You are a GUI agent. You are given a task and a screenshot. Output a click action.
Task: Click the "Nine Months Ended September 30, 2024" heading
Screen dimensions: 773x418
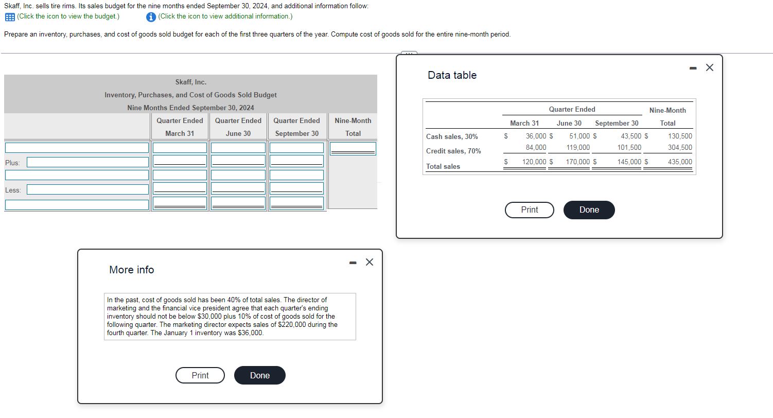(190, 108)
